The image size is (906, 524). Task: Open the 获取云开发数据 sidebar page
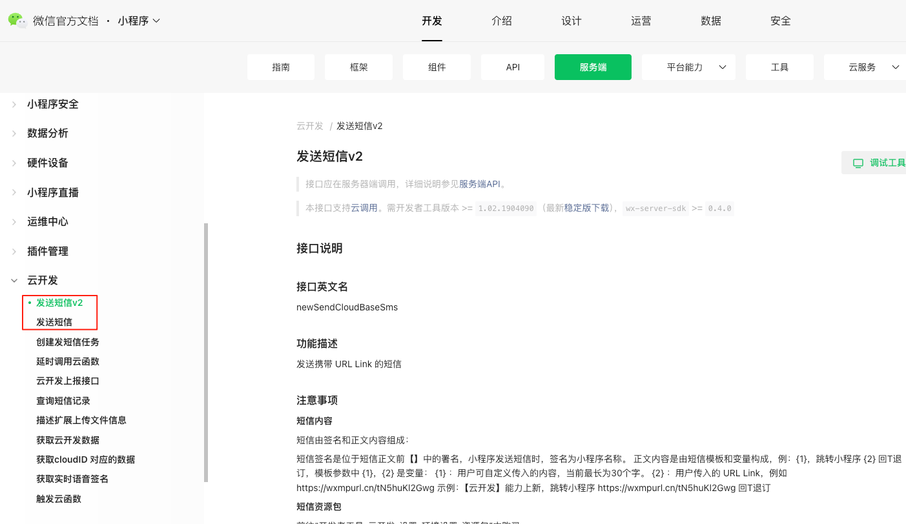tap(68, 440)
